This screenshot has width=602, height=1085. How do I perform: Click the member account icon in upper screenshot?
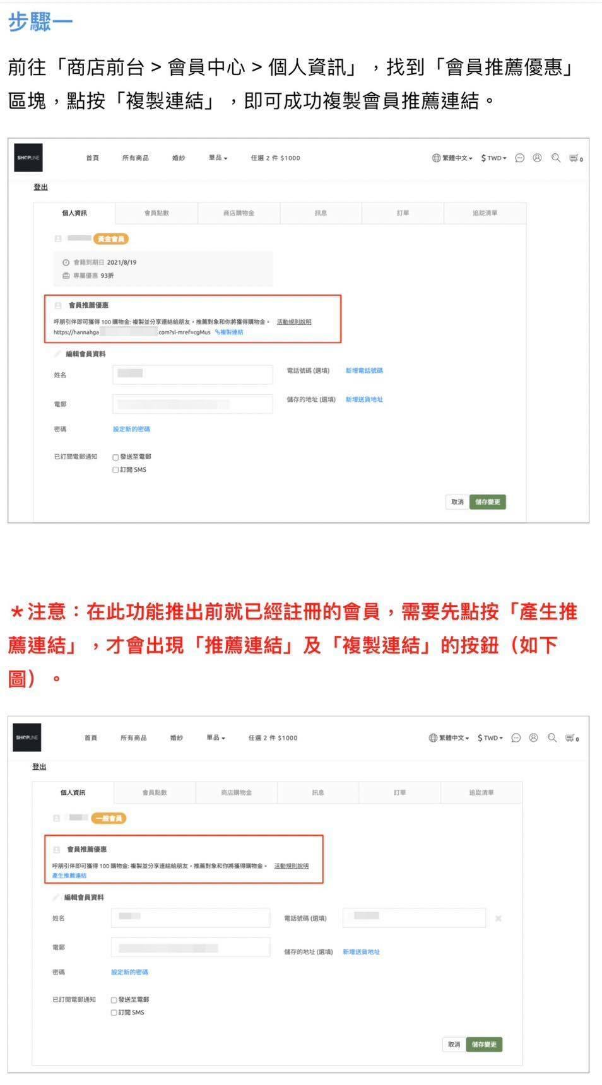(x=537, y=158)
